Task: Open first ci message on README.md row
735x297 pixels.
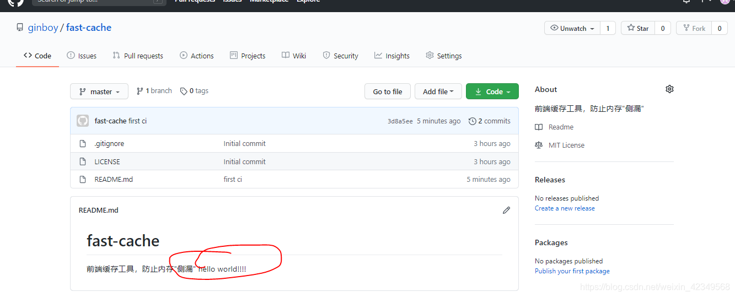Action: pos(233,179)
